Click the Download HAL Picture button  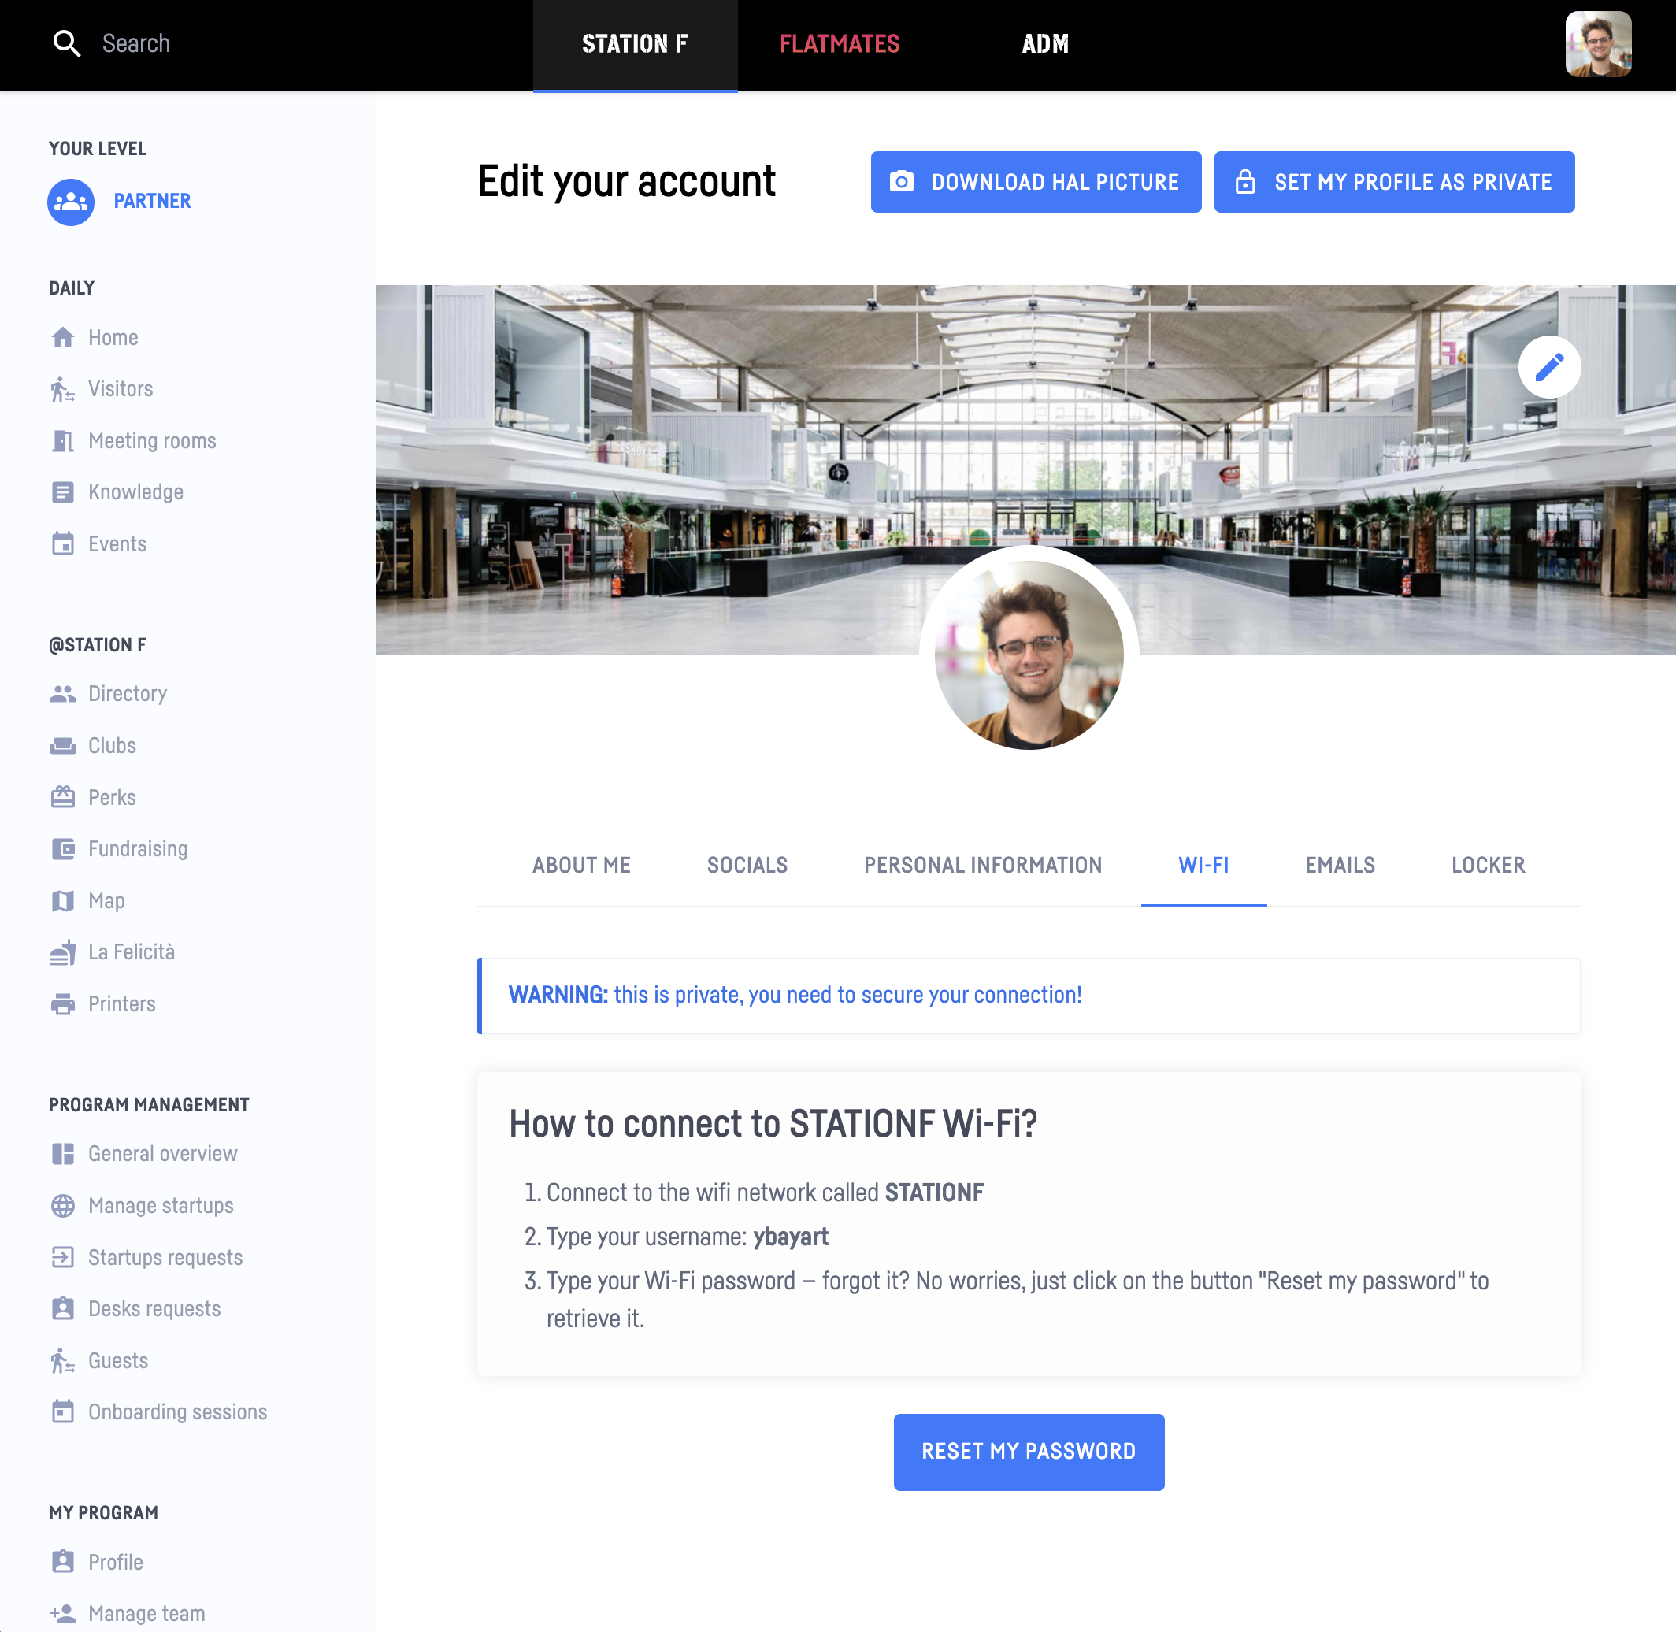click(1036, 182)
